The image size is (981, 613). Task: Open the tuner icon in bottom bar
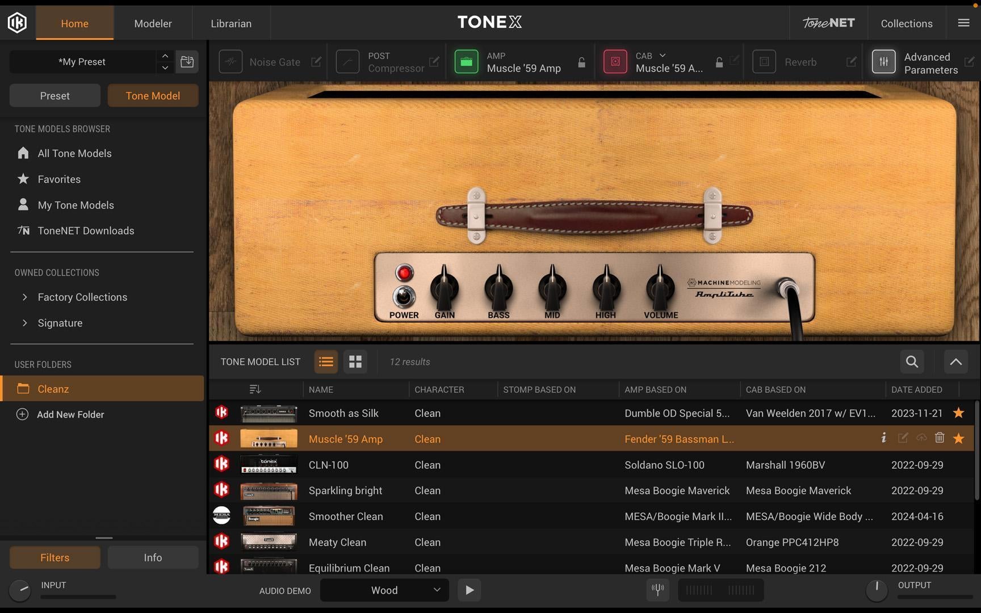point(658,590)
